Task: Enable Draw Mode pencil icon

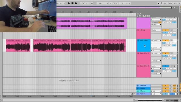Action: (x=159, y=3)
